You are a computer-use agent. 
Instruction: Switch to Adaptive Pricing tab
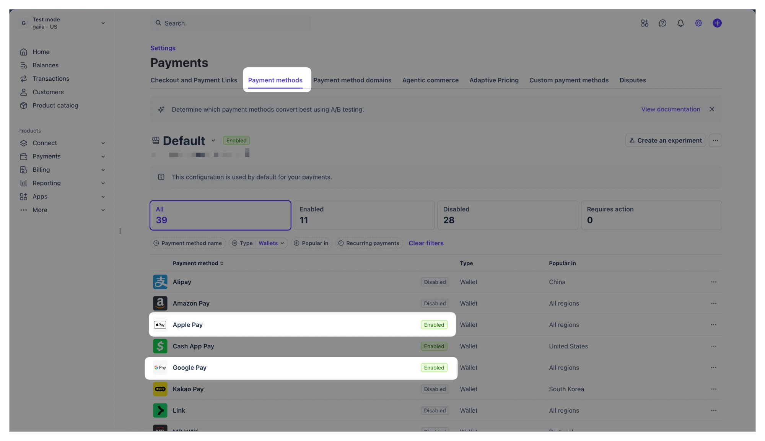(x=494, y=80)
